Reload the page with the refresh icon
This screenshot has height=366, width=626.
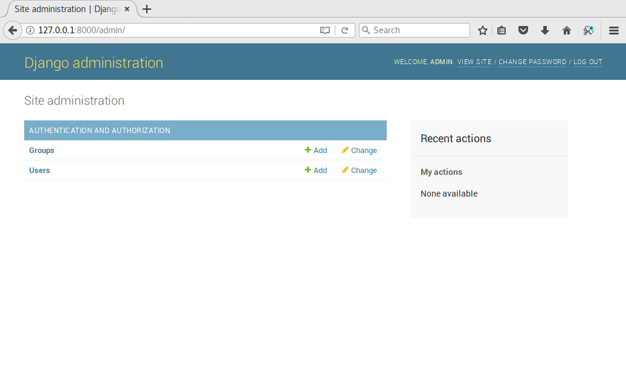[x=344, y=30]
